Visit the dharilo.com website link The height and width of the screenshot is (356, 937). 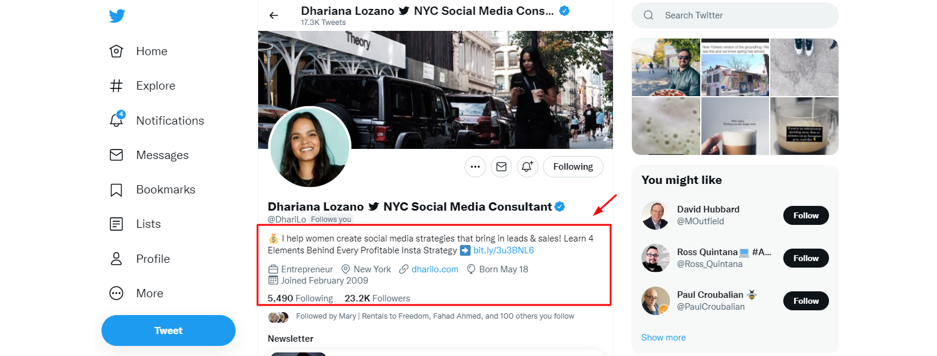click(x=435, y=269)
